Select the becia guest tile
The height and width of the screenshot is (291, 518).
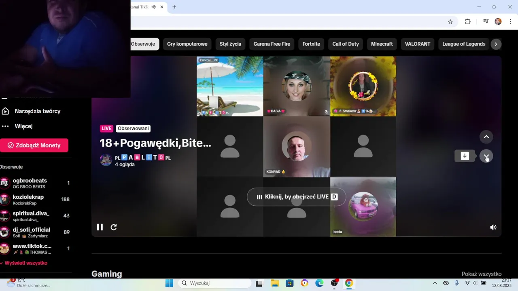click(363, 207)
